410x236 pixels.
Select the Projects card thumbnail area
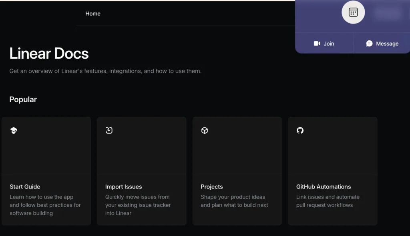(237, 145)
